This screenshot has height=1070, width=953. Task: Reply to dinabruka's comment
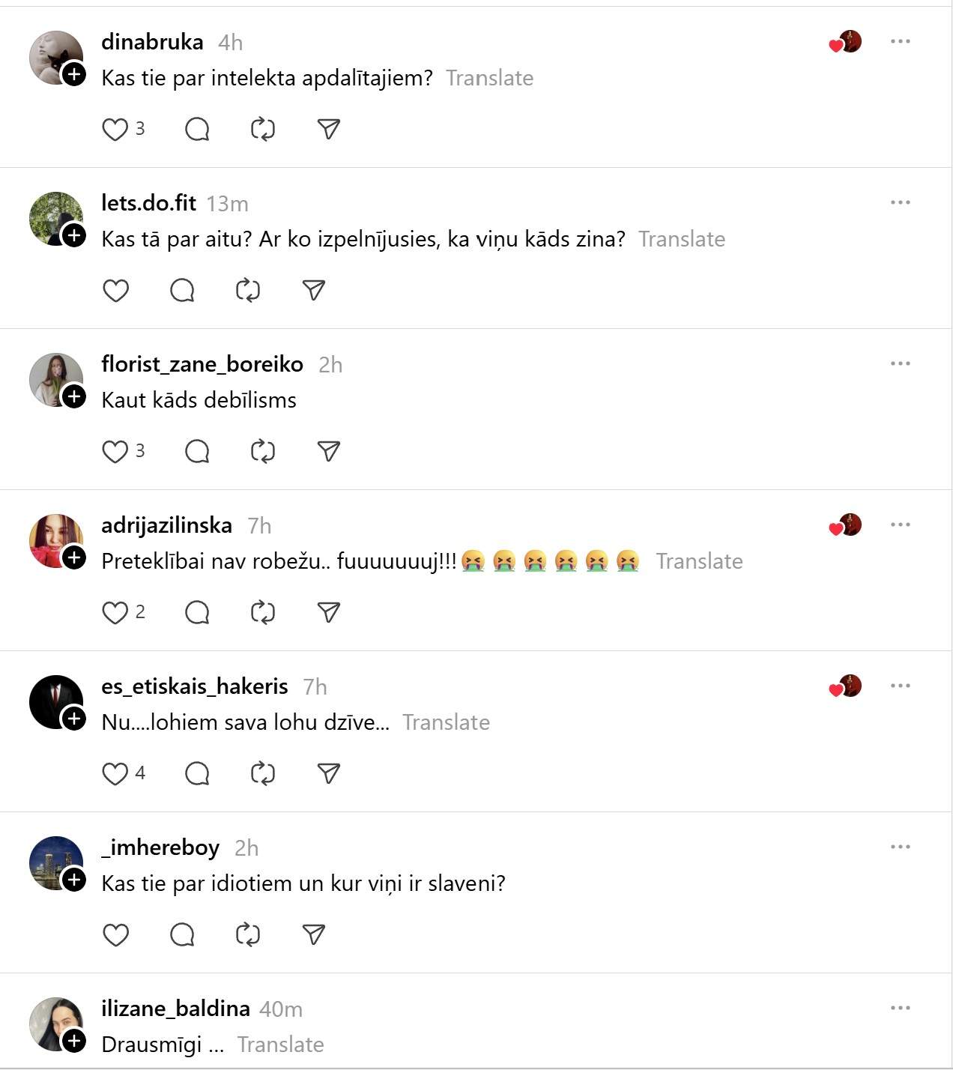(x=197, y=130)
